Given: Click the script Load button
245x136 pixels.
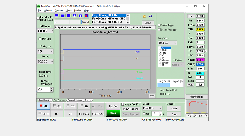Looking at the screenshot, I should click(x=174, y=109).
